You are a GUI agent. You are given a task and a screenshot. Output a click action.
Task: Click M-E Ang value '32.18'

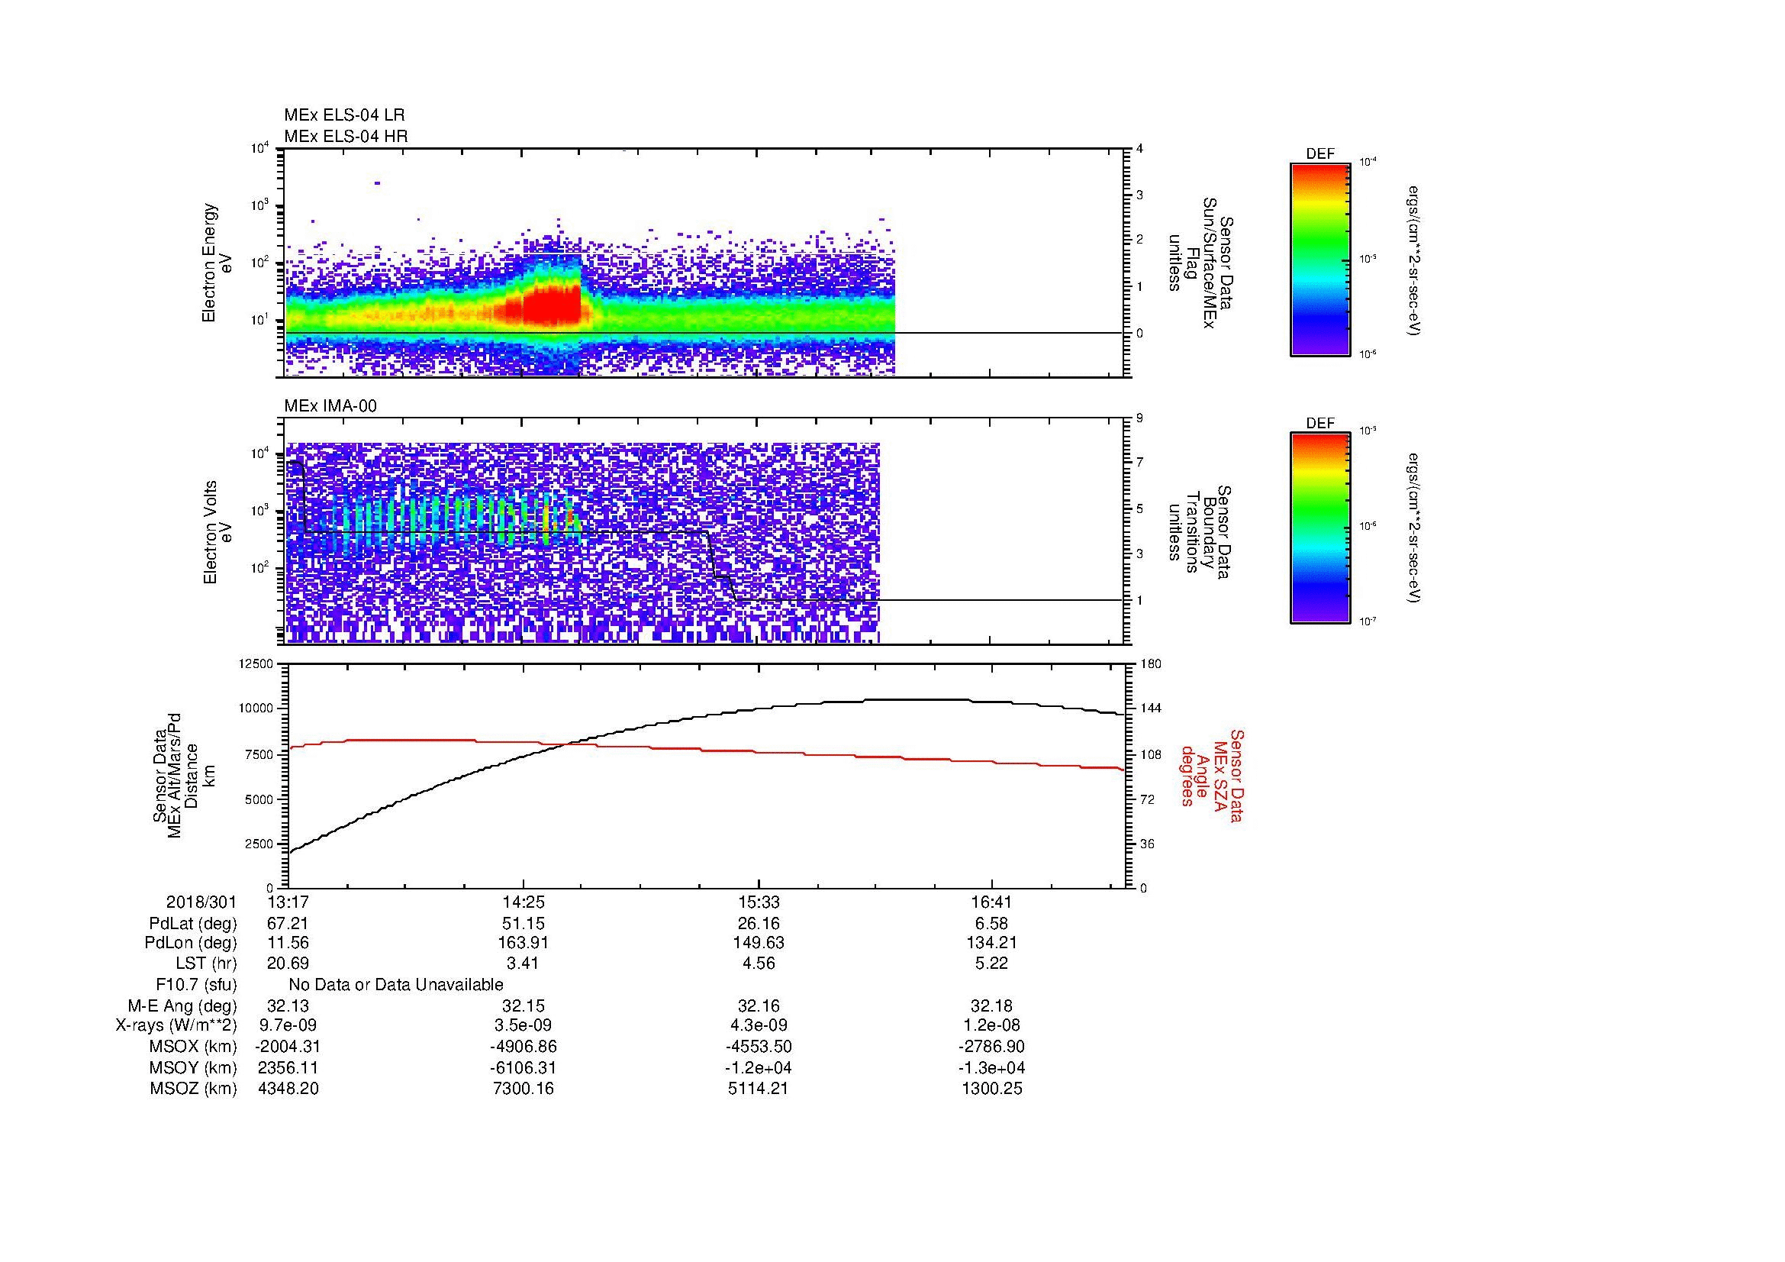point(992,1006)
